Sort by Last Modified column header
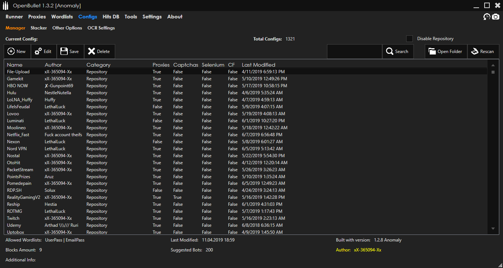Viewport: 503px width, 268px height. coord(258,65)
